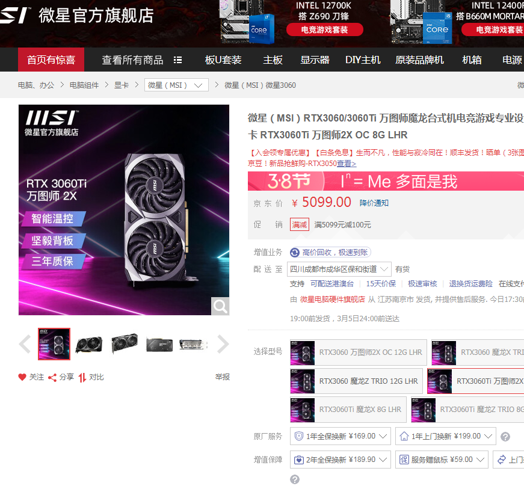This screenshot has height=486, width=524.
Task: Click the question mark icon next to 1年上门换新
Action: (x=505, y=436)
